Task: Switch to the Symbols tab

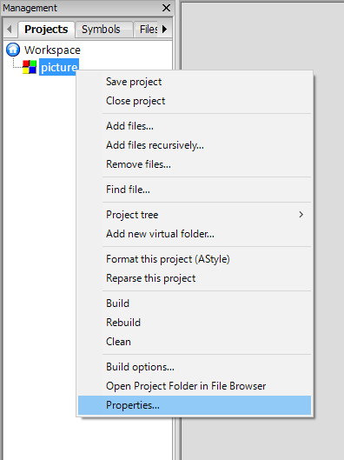Action: (x=101, y=30)
